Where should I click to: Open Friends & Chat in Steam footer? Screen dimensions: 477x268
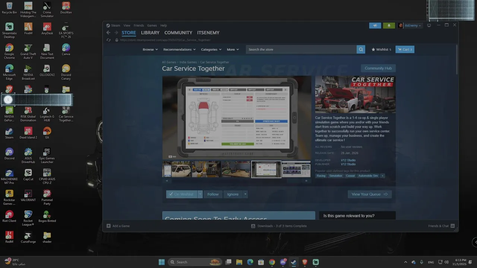coord(441,226)
